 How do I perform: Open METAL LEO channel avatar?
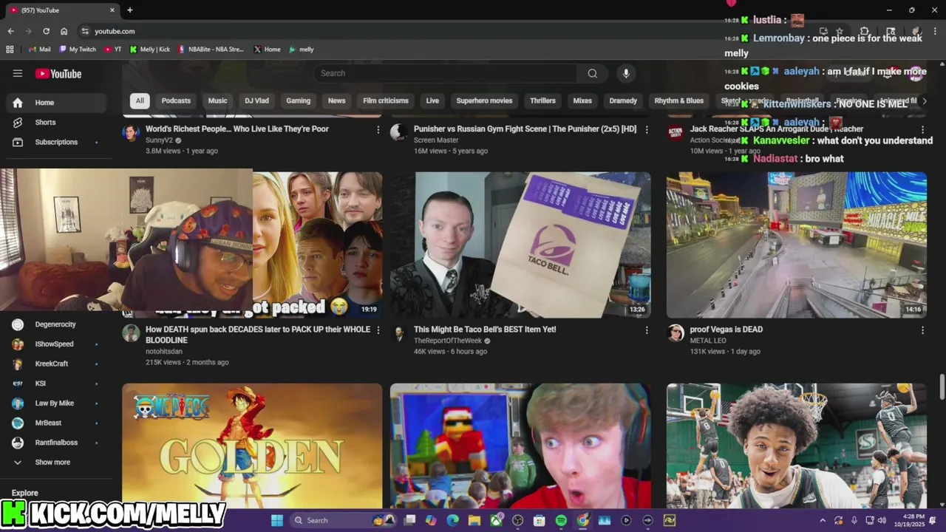tap(676, 333)
